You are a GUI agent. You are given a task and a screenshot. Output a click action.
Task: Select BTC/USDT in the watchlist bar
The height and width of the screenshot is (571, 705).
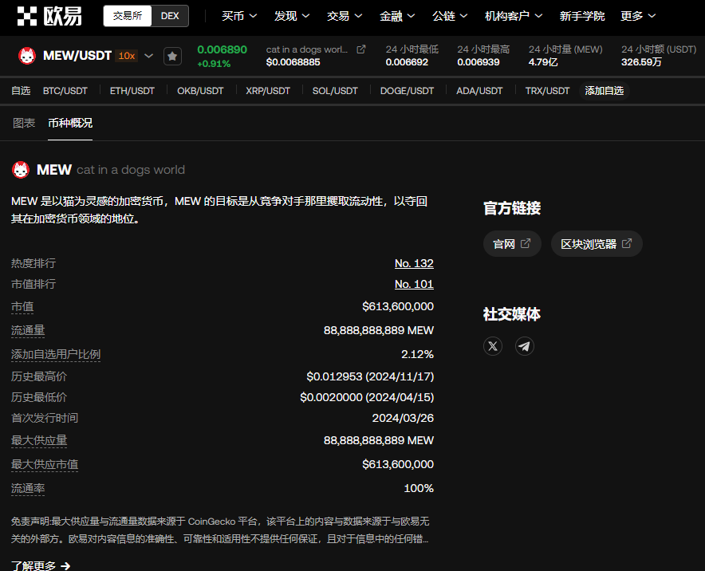(65, 91)
